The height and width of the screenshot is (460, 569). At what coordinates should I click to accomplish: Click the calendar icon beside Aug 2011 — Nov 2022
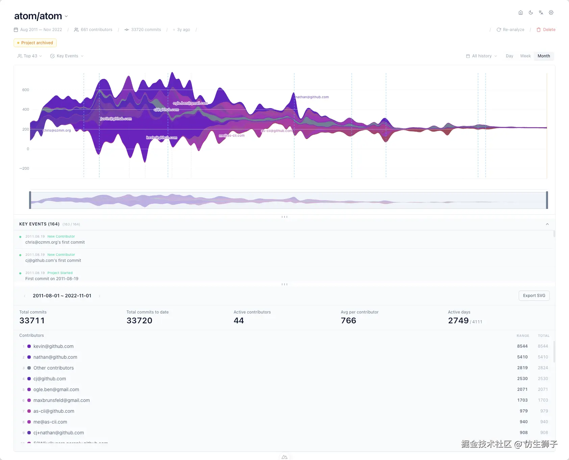click(16, 30)
